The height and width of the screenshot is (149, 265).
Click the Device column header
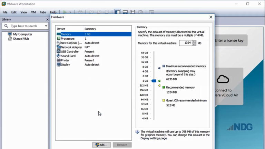pos(69,29)
